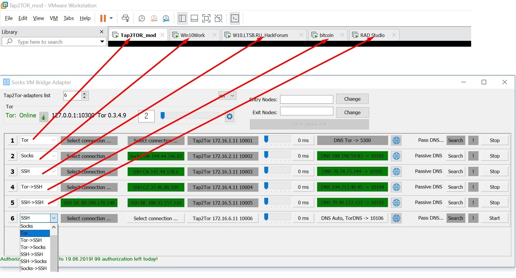Image resolution: width=516 pixels, height=278 pixels.
Task: Click the green Tor onion icon
Action: pos(44,117)
